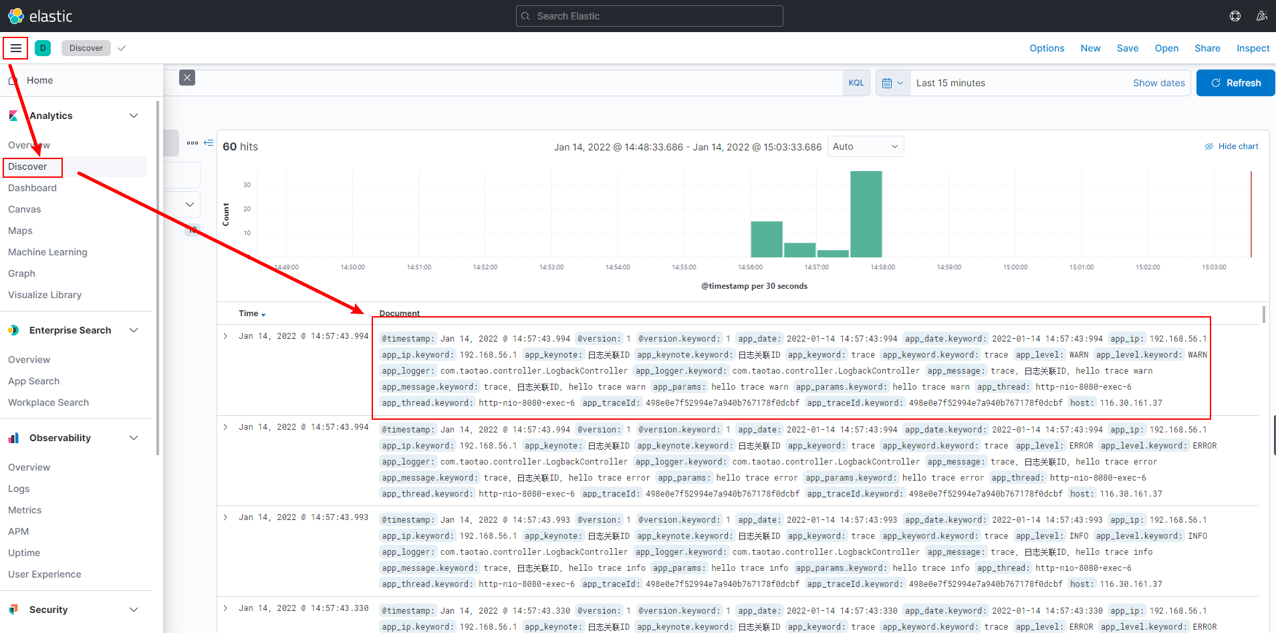Open the Auto interval dropdown
1276x633 pixels.
click(x=866, y=146)
